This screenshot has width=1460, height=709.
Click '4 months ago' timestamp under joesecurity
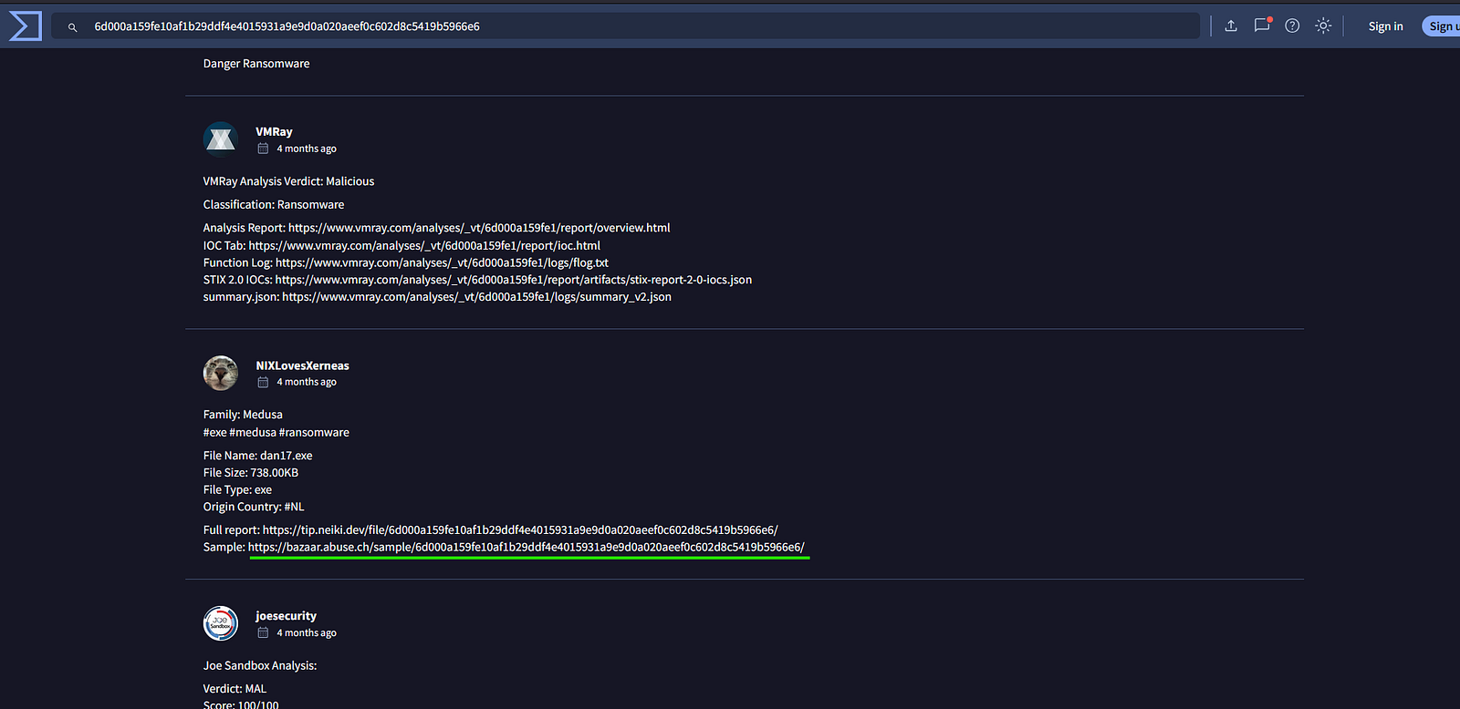coord(307,632)
